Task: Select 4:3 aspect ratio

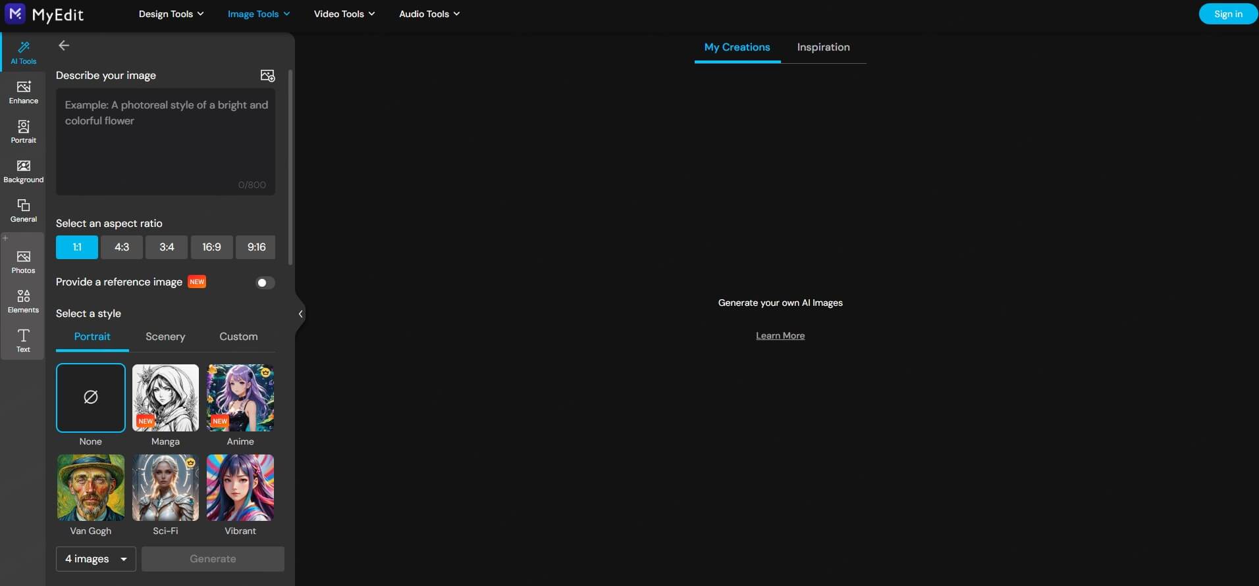Action: (122, 247)
